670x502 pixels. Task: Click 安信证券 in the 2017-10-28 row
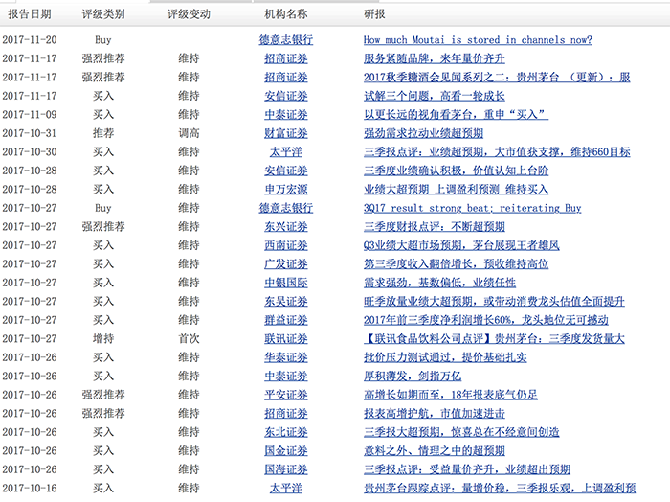(286, 171)
